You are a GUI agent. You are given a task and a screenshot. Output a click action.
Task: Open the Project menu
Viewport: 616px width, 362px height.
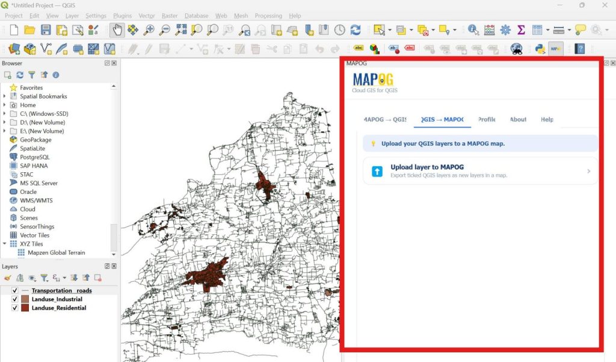[13, 16]
